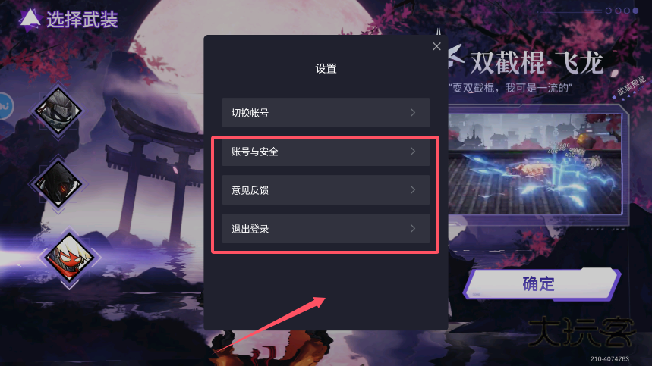The image size is (652, 366).
Task: Click the 武装预览 label on preview corner
Action: 631,86
